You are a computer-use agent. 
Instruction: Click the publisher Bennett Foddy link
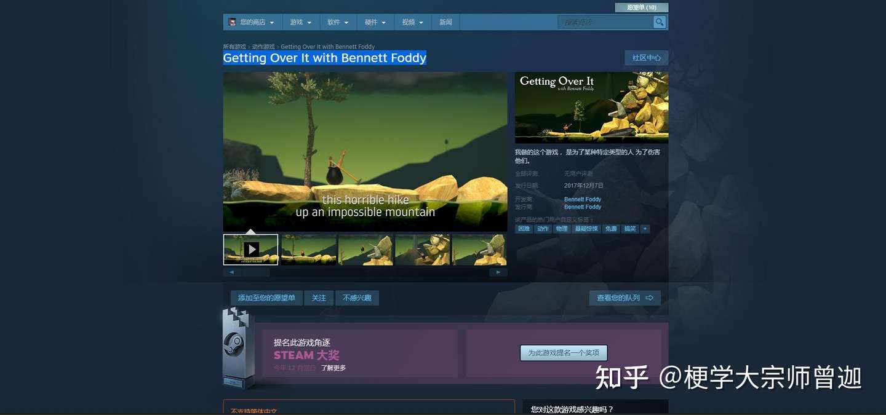583,207
